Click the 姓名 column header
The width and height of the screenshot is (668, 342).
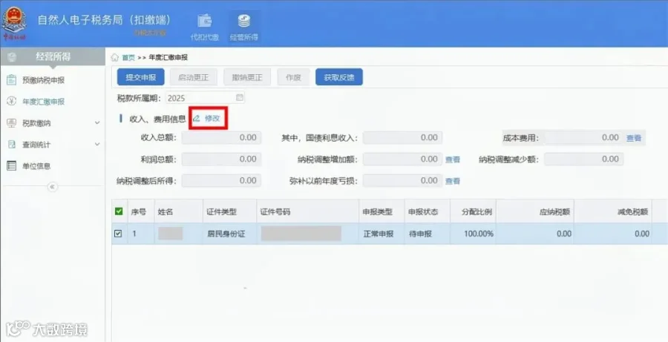[178, 211]
